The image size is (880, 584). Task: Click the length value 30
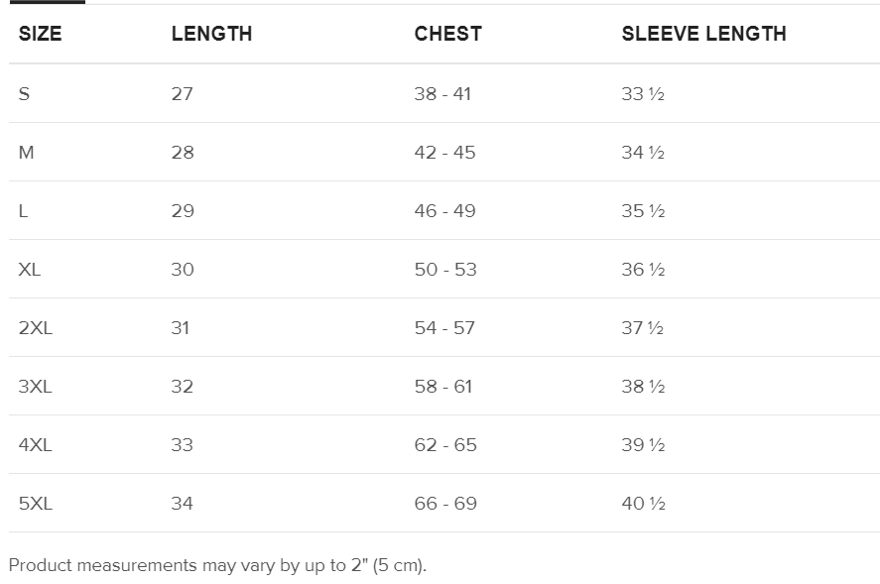pos(183,270)
